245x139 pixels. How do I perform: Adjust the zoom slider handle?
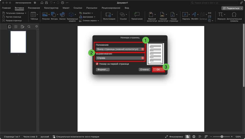tap(222, 136)
